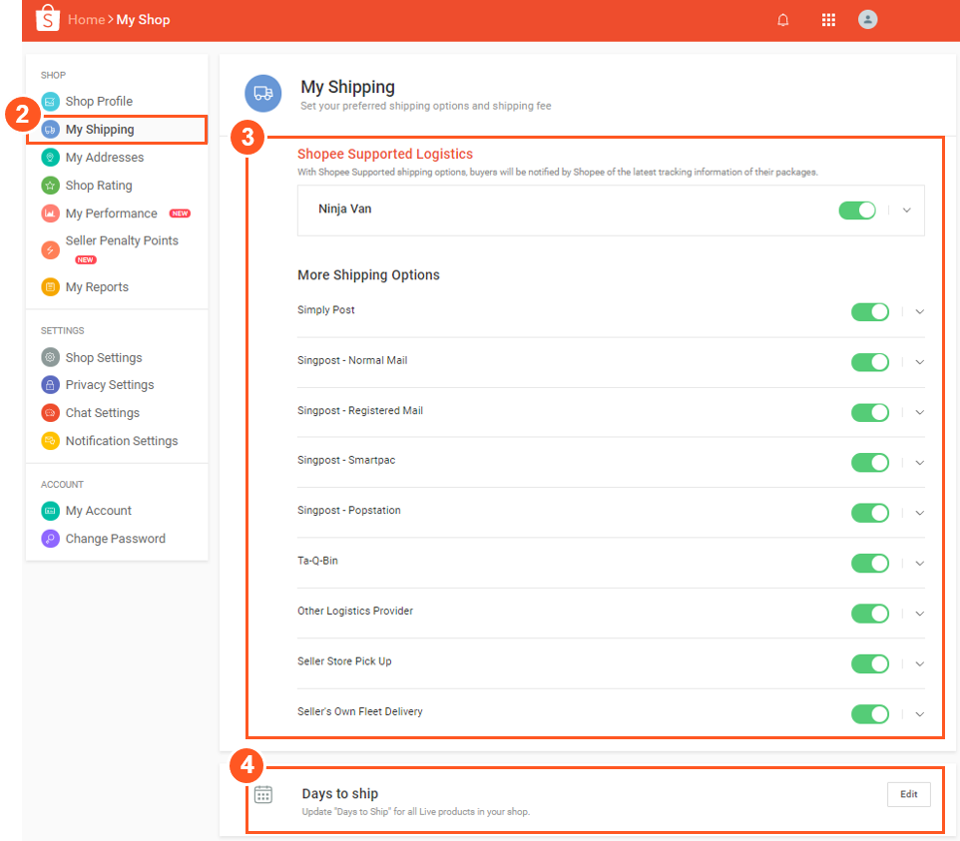This screenshot has height=841, width=960.
Task: Click the Shop Settings gear icon
Action: (x=50, y=358)
